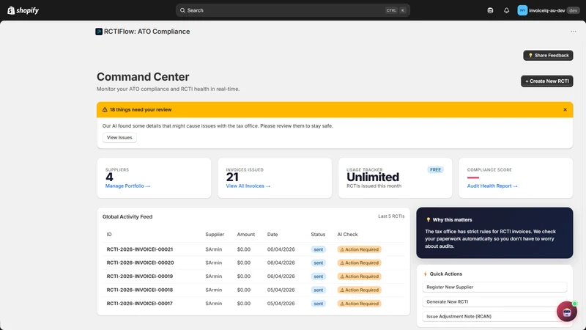Open Manage Portfolio link
Screen dimensions: 586x330
click(127, 186)
